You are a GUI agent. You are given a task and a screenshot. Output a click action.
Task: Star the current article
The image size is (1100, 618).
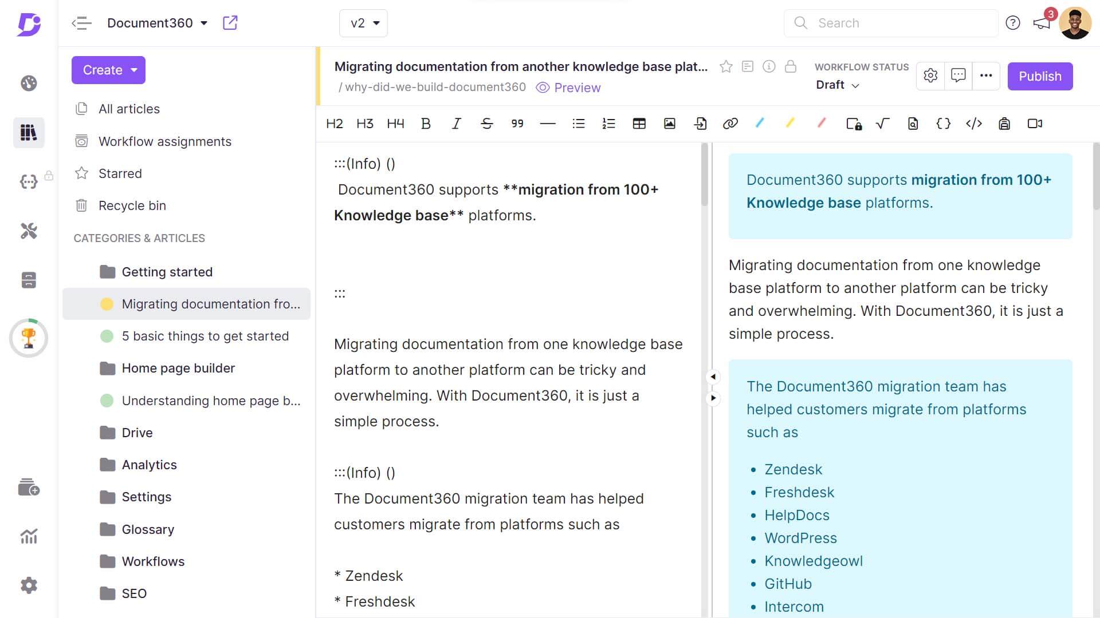pyautogui.click(x=726, y=66)
